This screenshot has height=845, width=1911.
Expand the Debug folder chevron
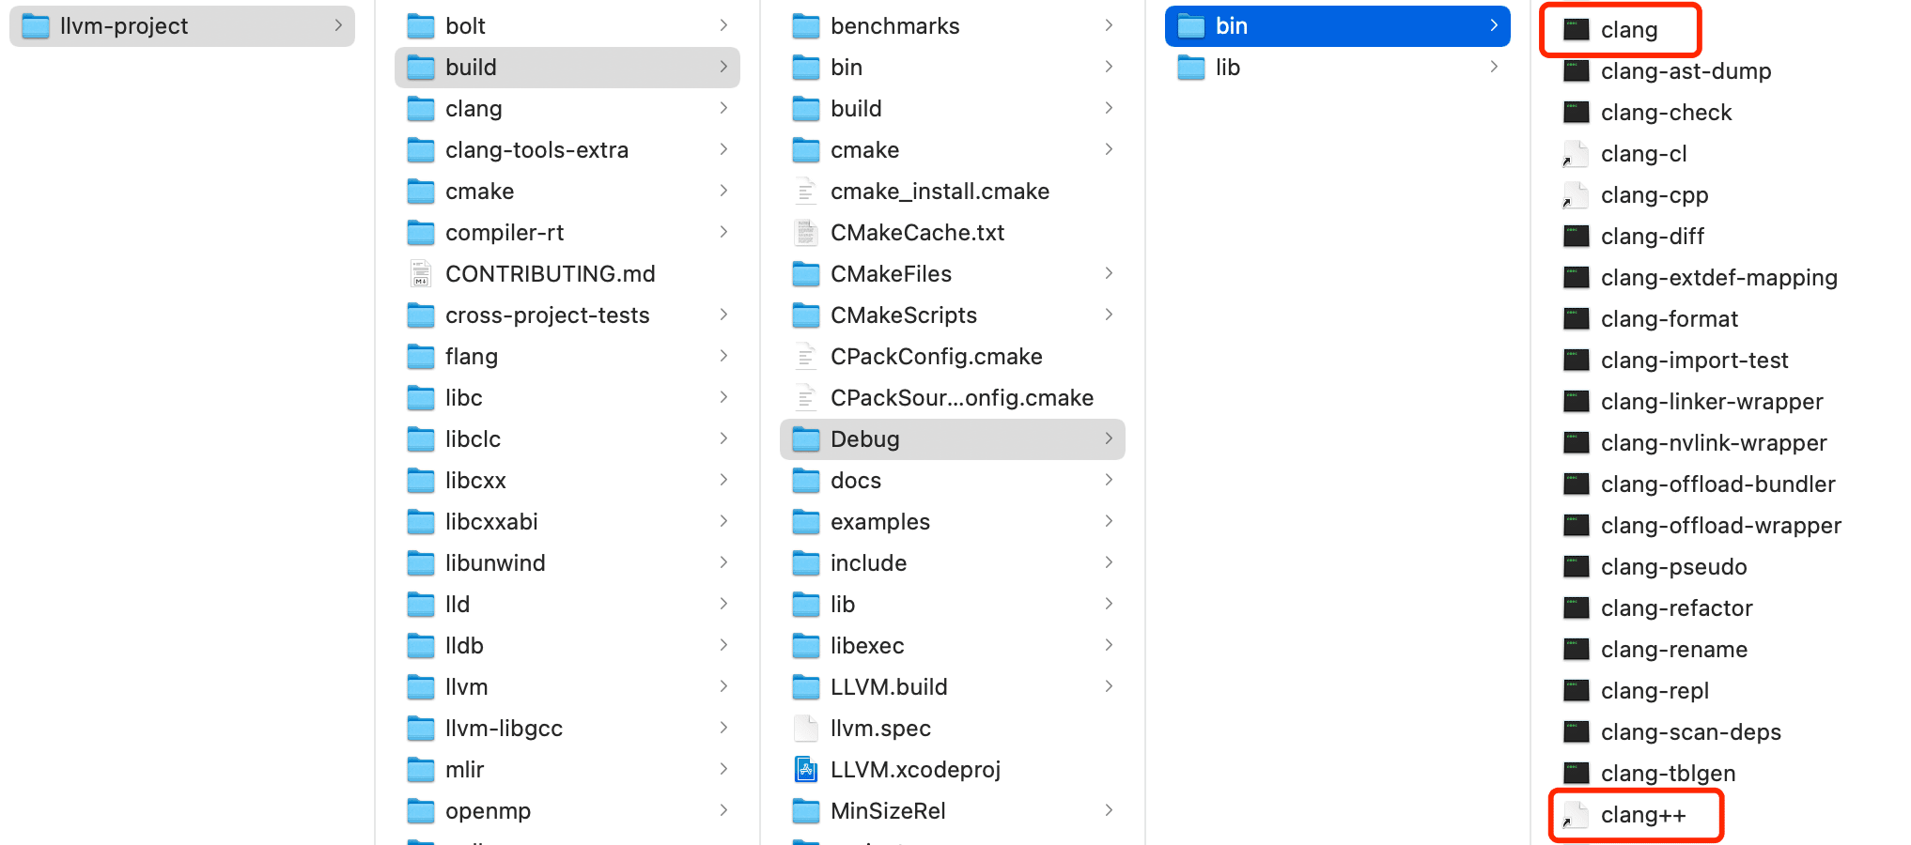pyautogui.click(x=1109, y=439)
